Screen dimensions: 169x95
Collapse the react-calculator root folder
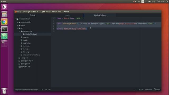click(15, 19)
